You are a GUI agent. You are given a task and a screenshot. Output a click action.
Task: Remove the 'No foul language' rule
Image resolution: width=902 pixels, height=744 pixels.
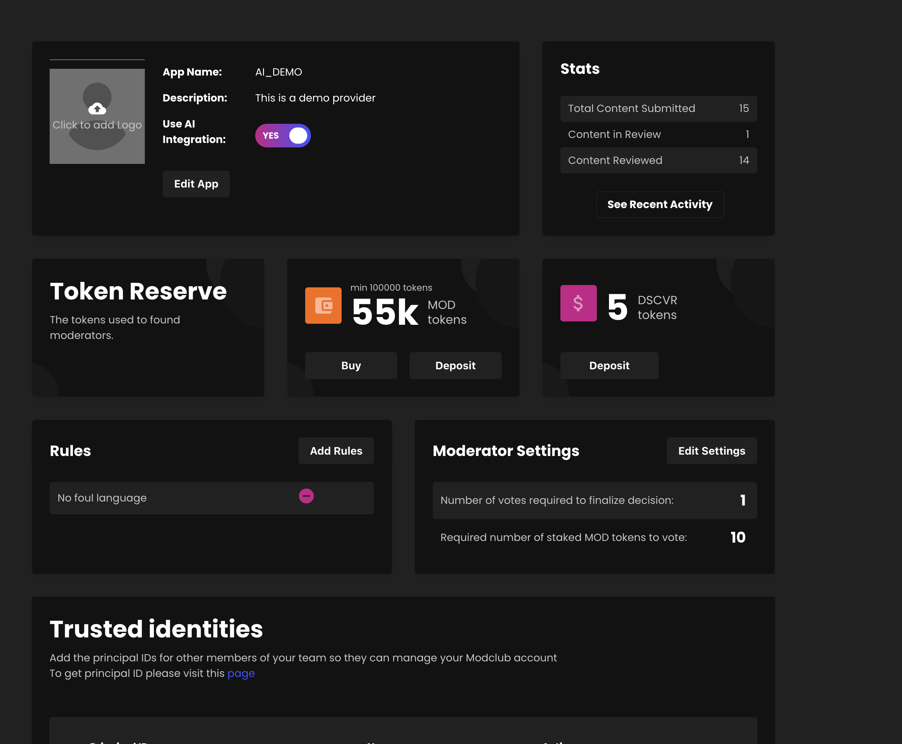point(306,496)
